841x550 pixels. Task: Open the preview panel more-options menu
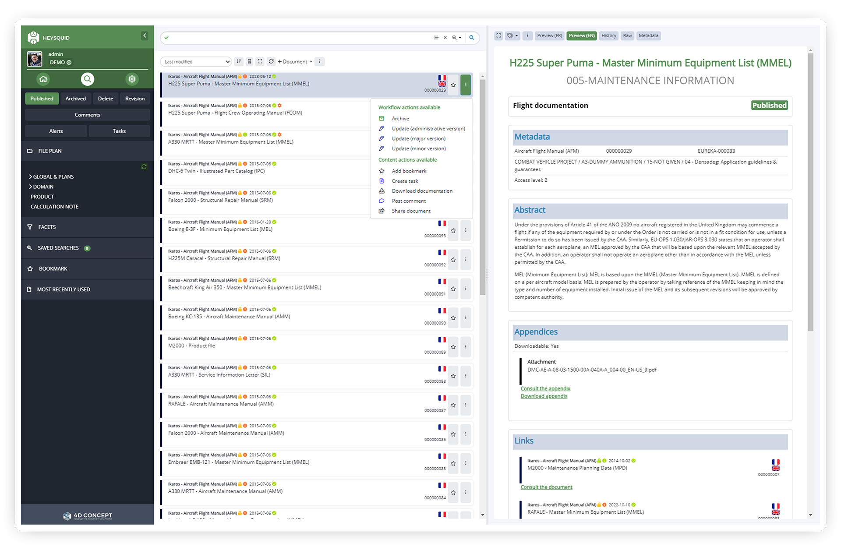[x=527, y=36]
